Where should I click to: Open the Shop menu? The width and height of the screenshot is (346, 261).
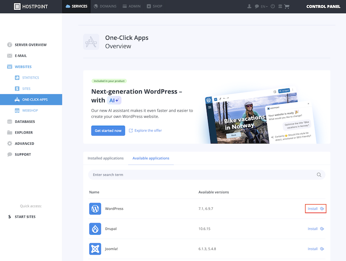[154, 6]
